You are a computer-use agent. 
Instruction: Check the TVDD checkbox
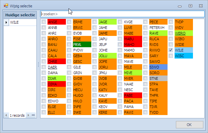coord(145,112)
